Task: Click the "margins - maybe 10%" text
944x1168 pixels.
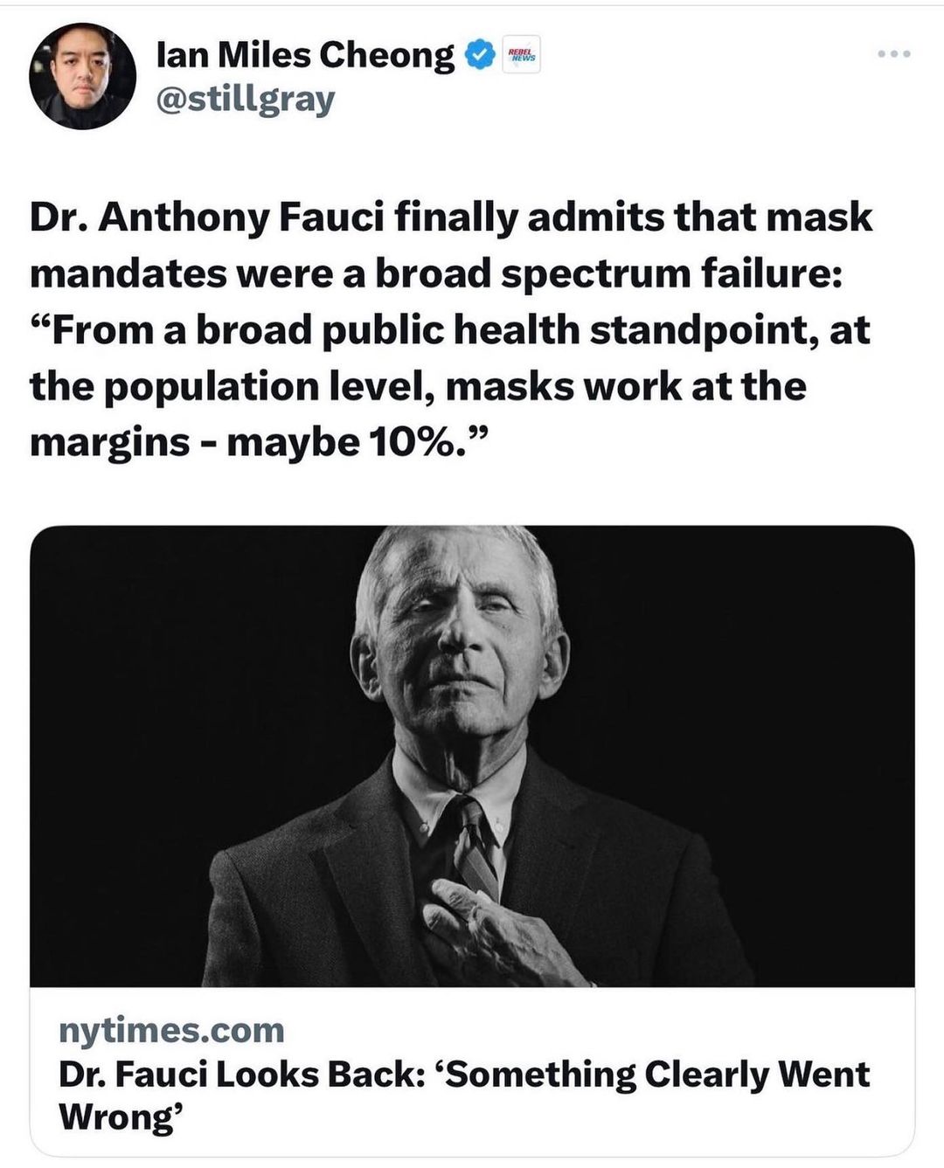Action: tap(259, 442)
